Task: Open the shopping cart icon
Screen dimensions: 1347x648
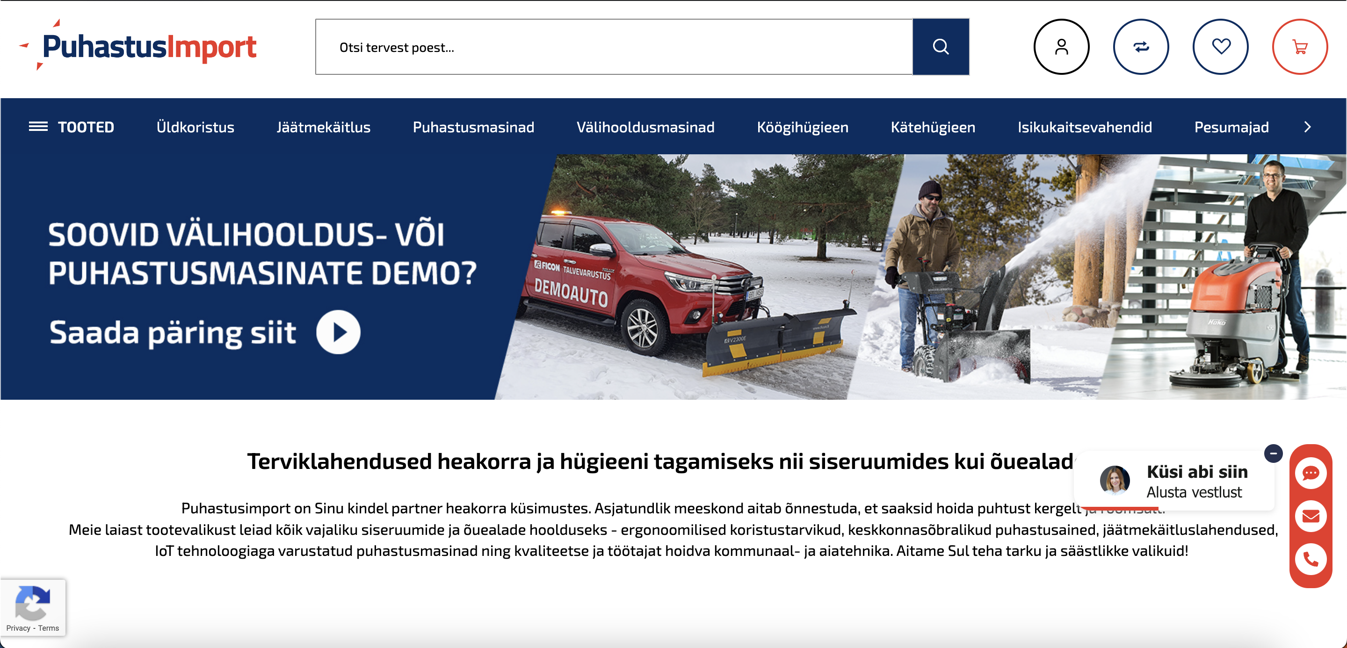Action: (x=1300, y=47)
